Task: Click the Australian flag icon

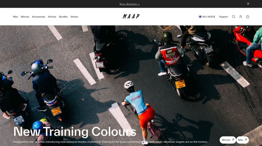Action: click(x=200, y=16)
